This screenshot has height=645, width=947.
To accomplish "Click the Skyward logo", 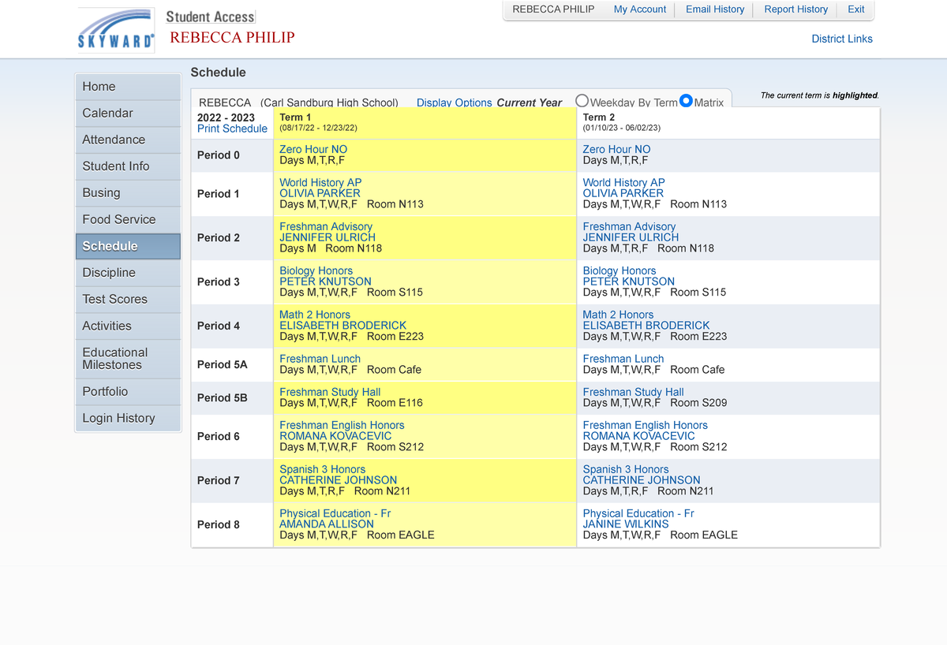I will (x=115, y=30).
